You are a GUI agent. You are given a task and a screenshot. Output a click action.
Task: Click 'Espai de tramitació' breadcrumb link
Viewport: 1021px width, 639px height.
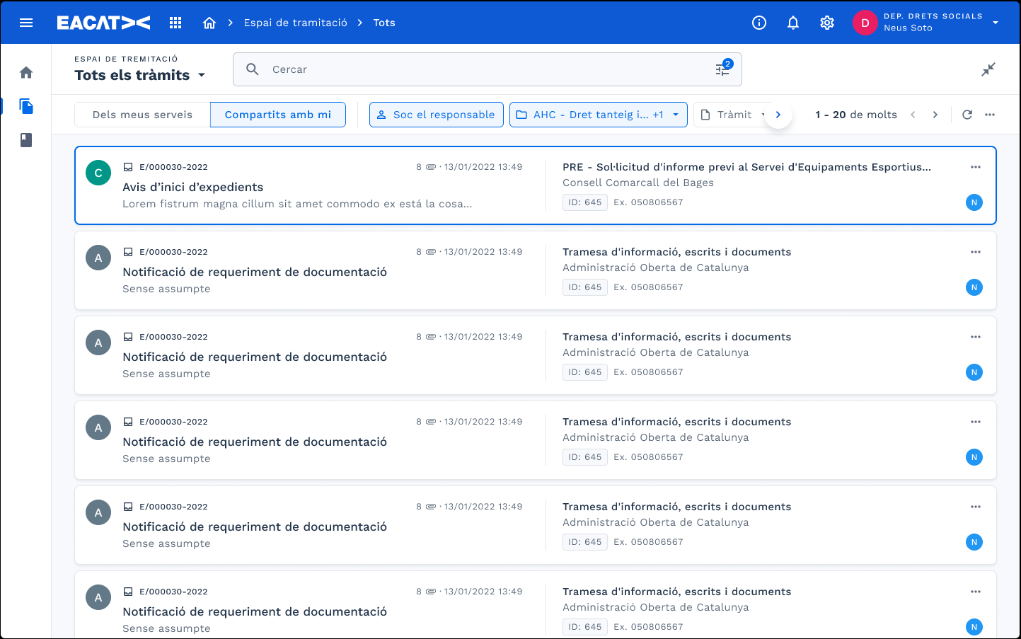295,23
